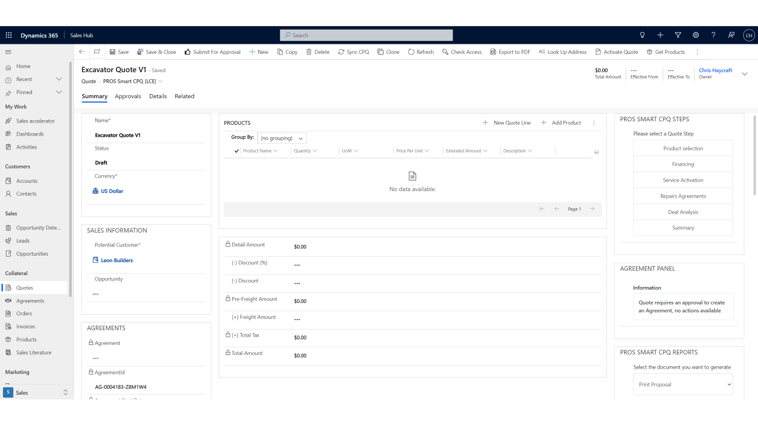Switch to the Details tab

pos(158,96)
